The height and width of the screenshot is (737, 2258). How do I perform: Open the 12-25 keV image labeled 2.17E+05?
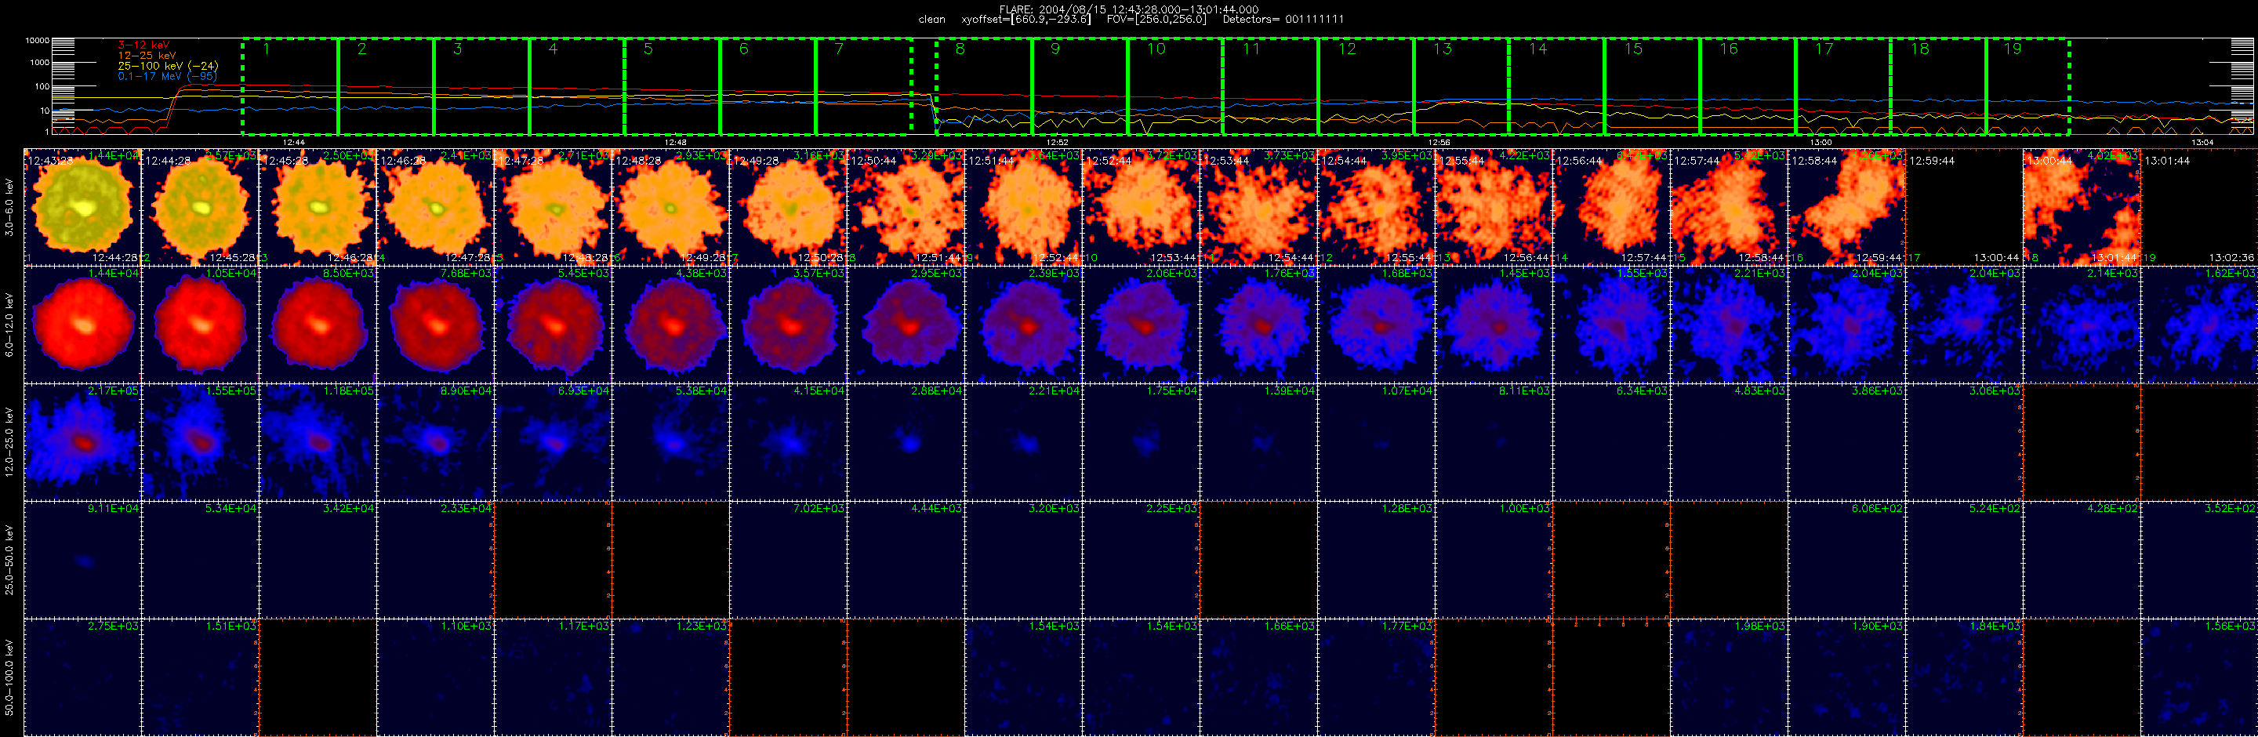(x=82, y=441)
